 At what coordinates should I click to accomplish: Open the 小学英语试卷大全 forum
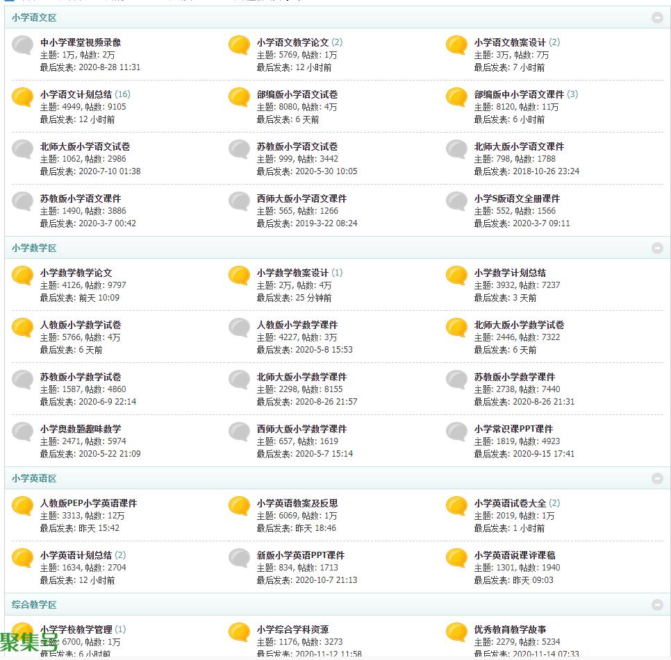click(510, 503)
